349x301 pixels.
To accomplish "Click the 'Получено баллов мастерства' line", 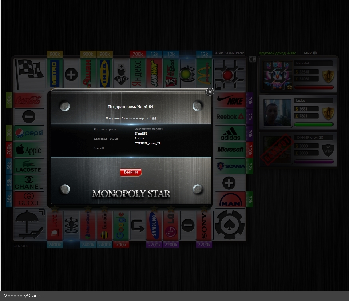I will pyautogui.click(x=131, y=118).
